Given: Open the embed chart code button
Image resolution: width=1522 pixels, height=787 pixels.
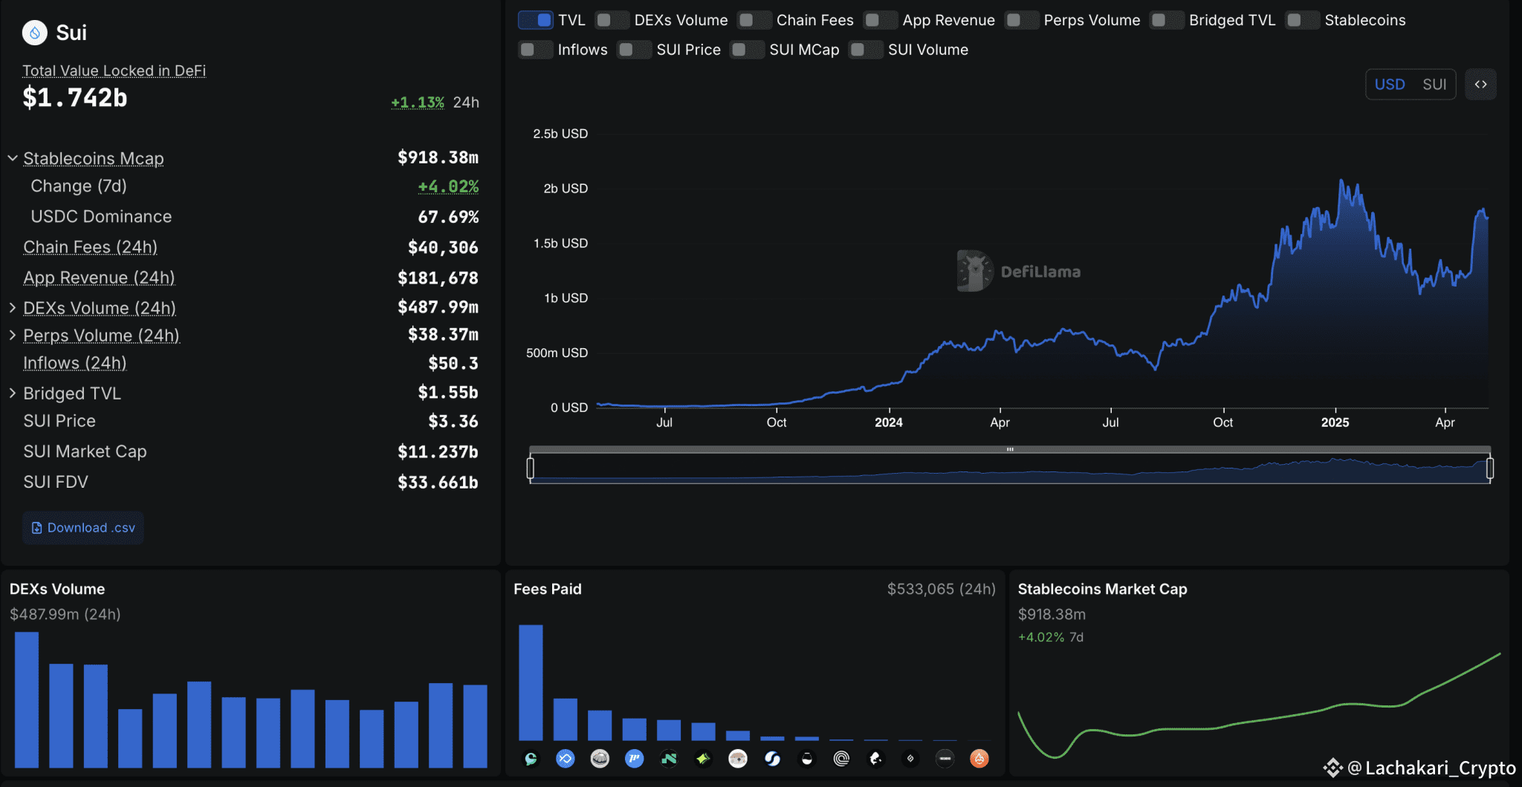Looking at the screenshot, I should [1480, 85].
